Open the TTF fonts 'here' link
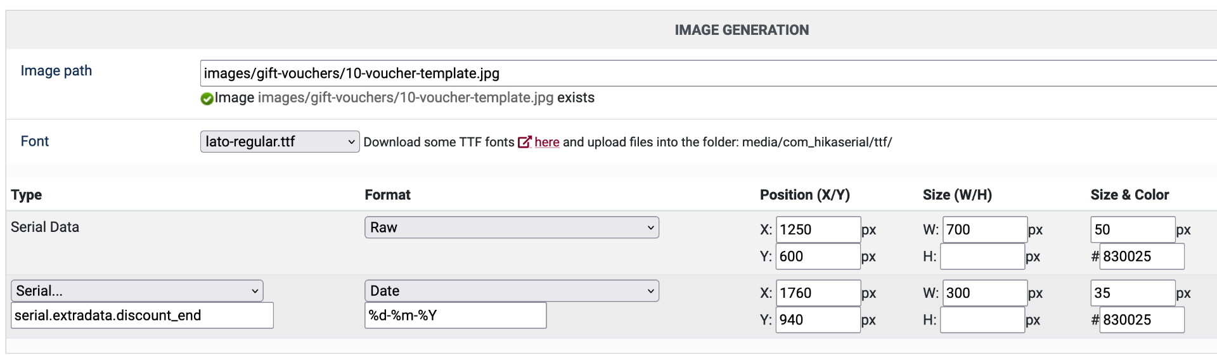 point(546,143)
